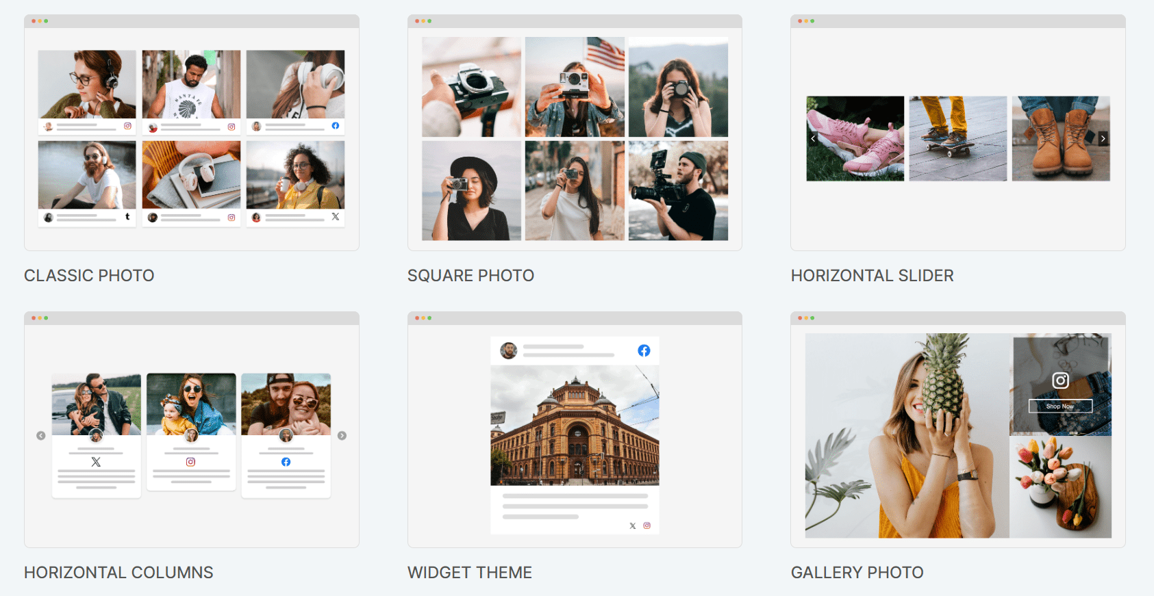The height and width of the screenshot is (596, 1154).
Task: Click Facebook icon on the third column card
Action: click(286, 462)
